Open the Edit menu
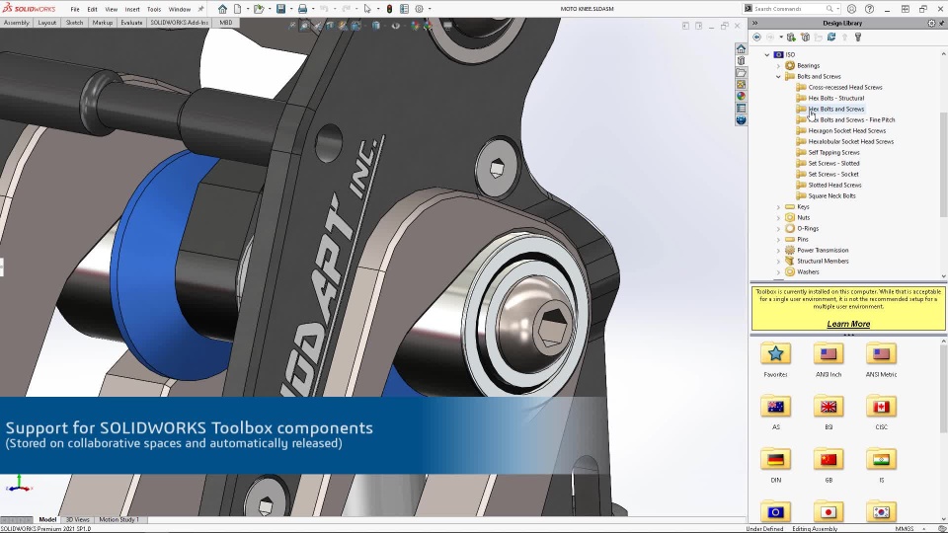 point(92,9)
